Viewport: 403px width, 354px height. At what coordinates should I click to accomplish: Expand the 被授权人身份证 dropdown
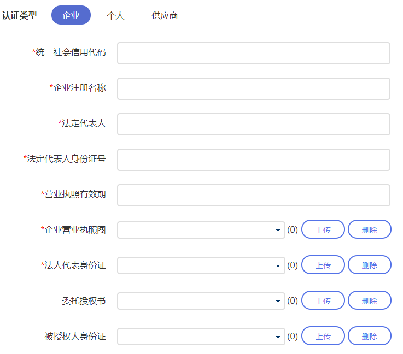201,337
